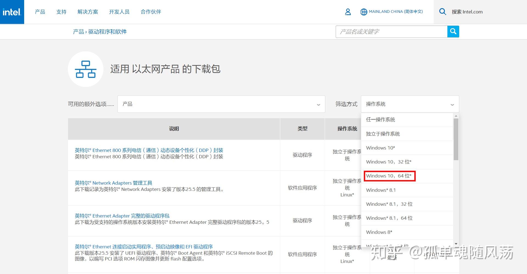Open the 英特尔 Network Adapters 管理工具 link
The image size is (527, 274).
[x=114, y=183]
